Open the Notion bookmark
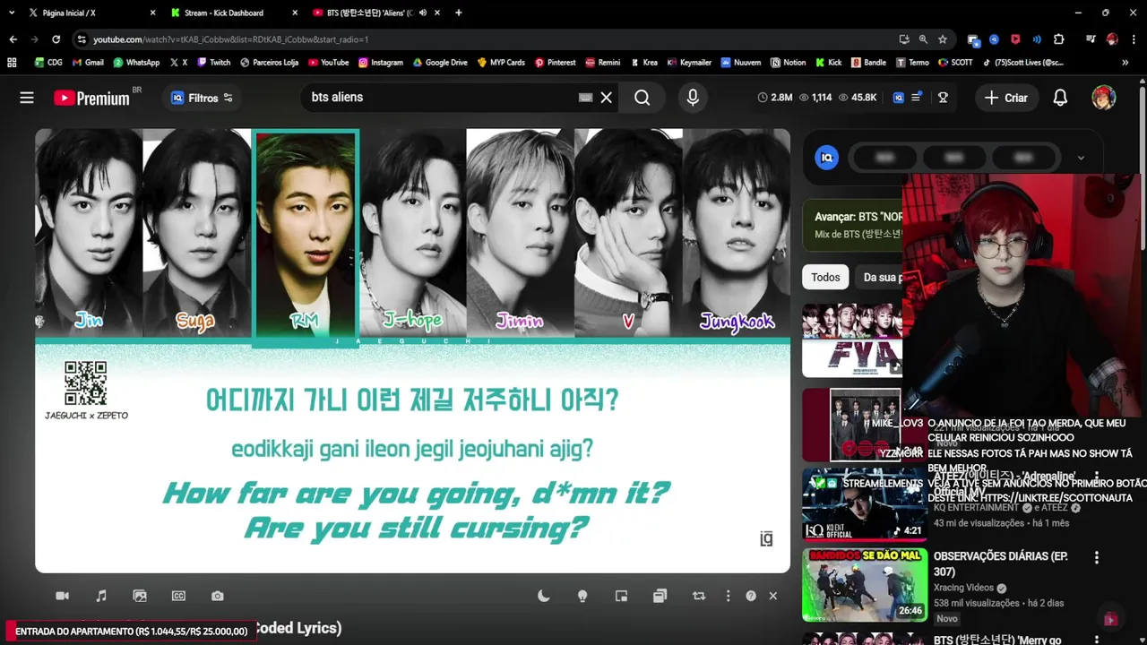Screen dimensions: 1147x645 [x=788, y=63]
